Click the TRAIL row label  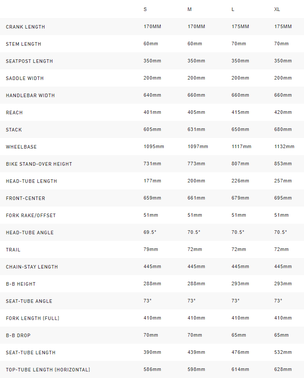pos(13,250)
